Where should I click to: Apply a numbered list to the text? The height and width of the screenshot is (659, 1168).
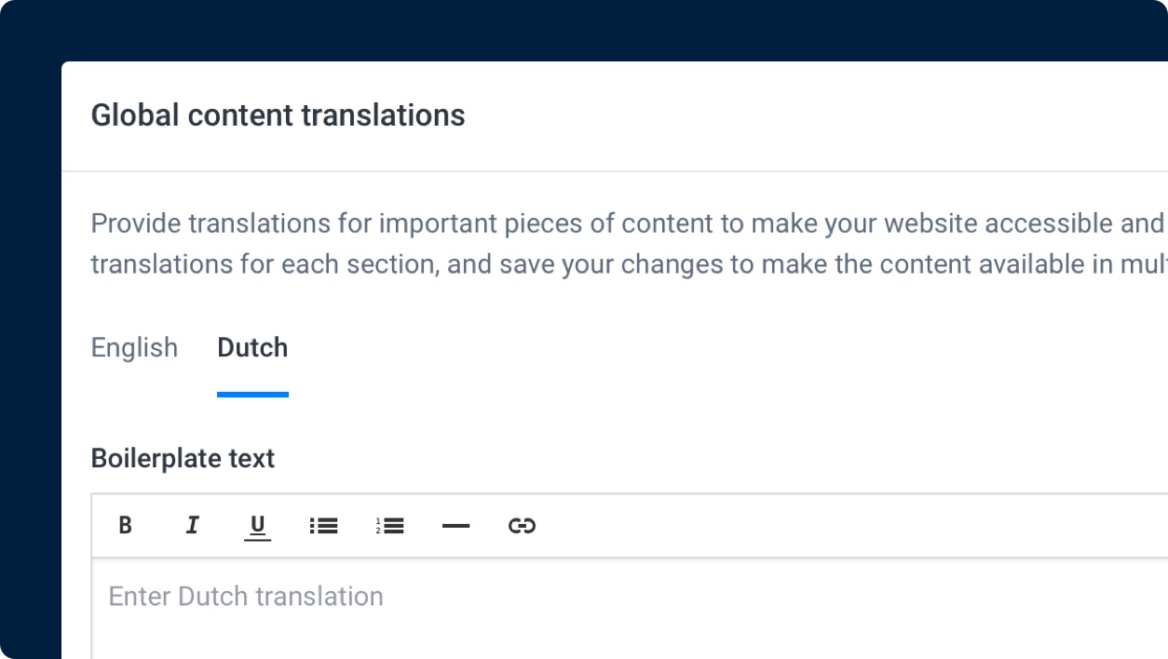coord(389,526)
